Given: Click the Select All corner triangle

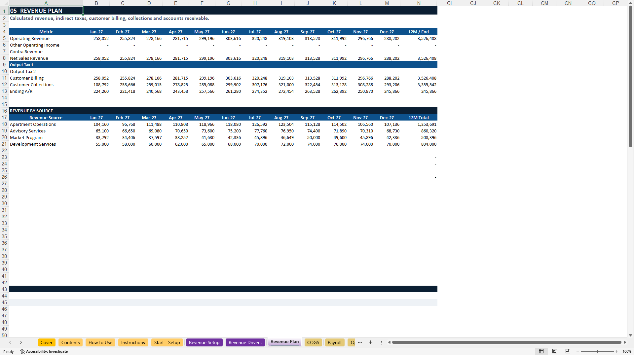Looking at the screenshot, I should [4, 3].
